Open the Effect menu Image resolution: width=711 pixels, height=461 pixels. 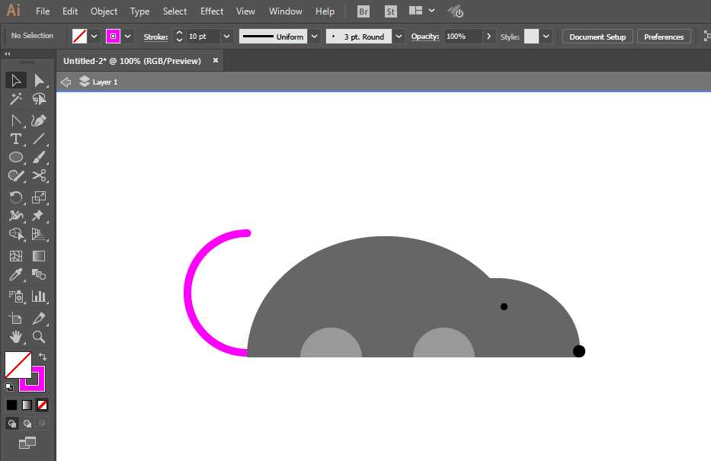pos(212,11)
